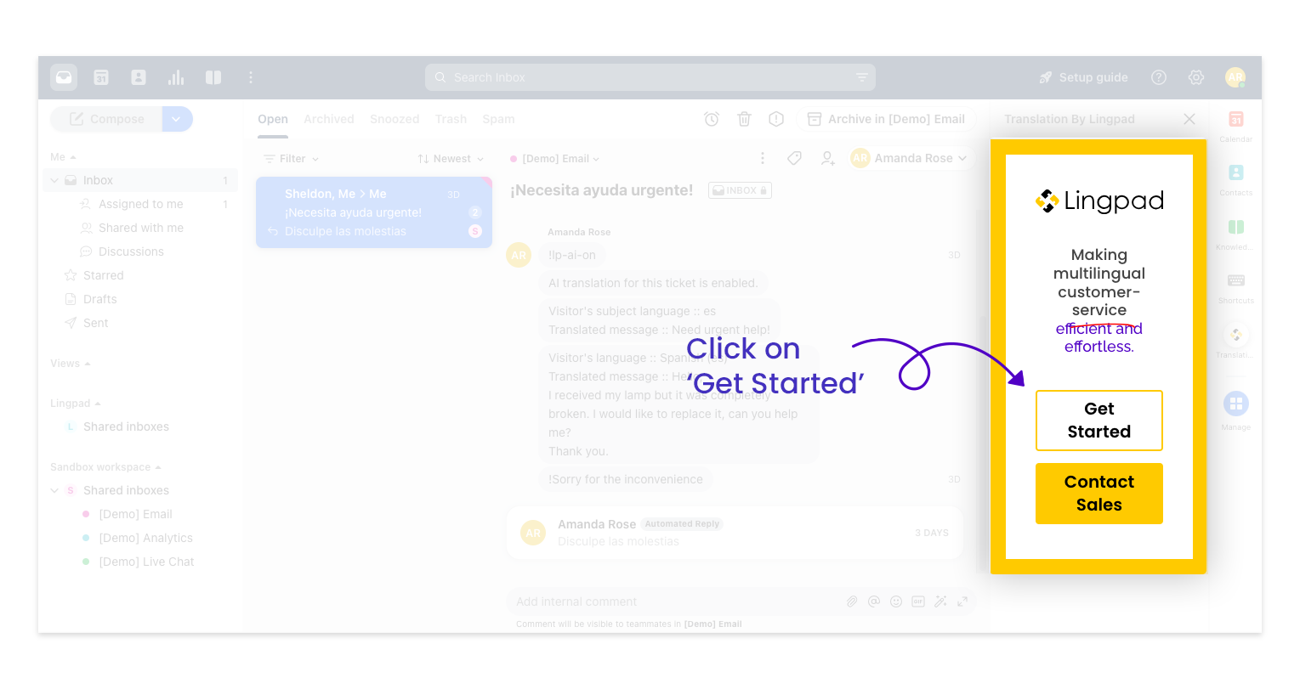
Task: Open conversation three-dot options menu
Action: (x=763, y=158)
